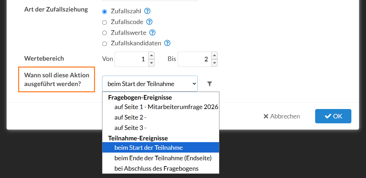The image size is (366, 178).
Task: Open help for Zufallszahl option
Action: coord(147,11)
